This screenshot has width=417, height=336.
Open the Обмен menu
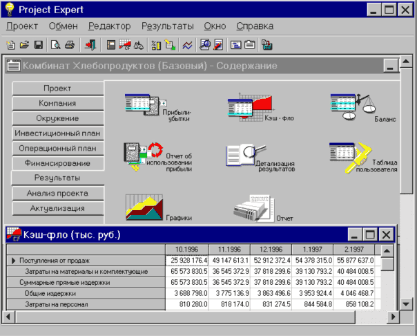64,26
